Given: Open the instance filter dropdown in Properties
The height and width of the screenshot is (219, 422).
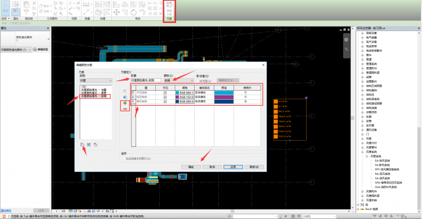Looking at the screenshot, I should 16,50.
